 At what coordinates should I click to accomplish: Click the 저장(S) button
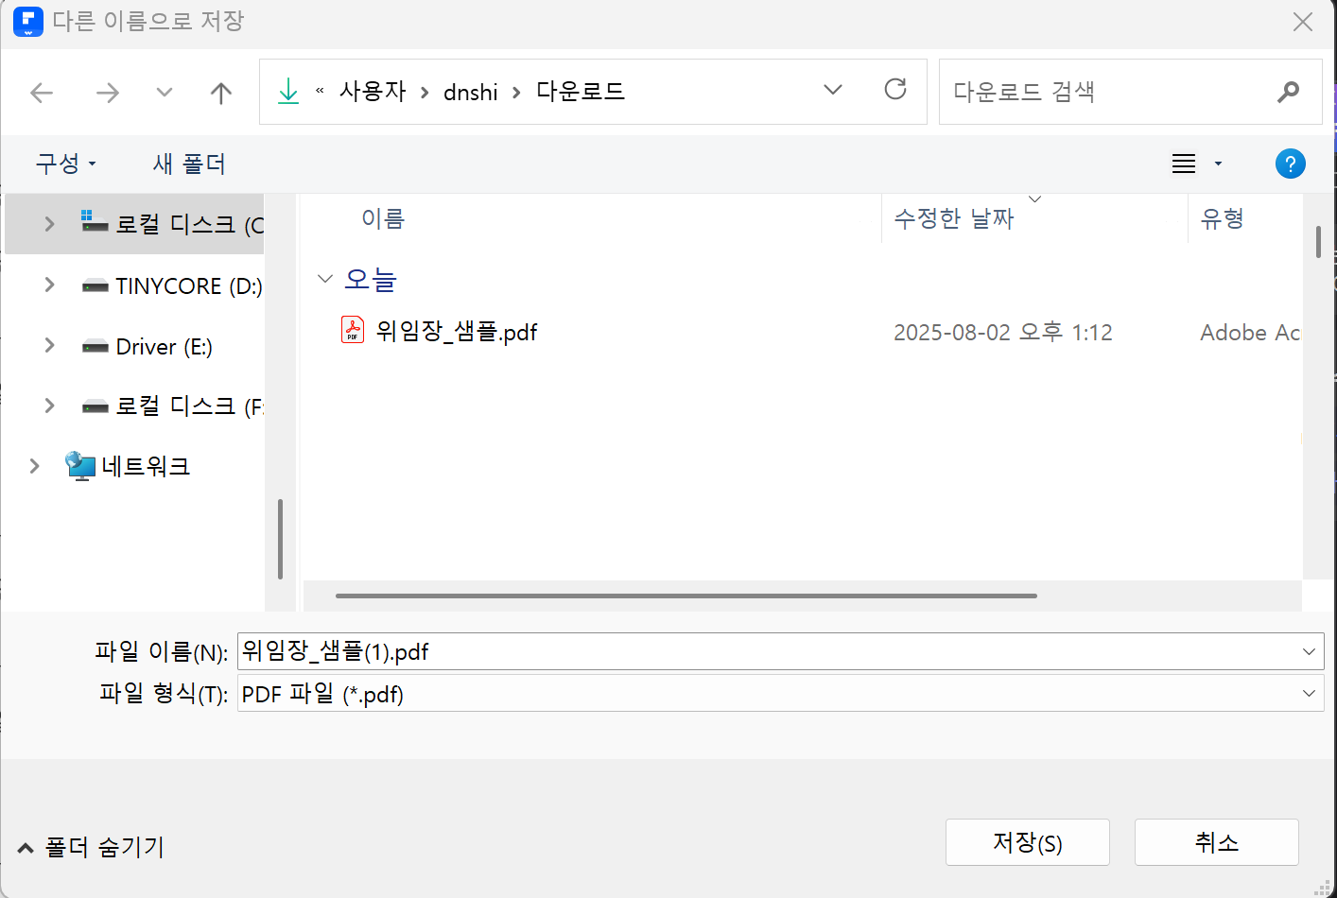1027,842
